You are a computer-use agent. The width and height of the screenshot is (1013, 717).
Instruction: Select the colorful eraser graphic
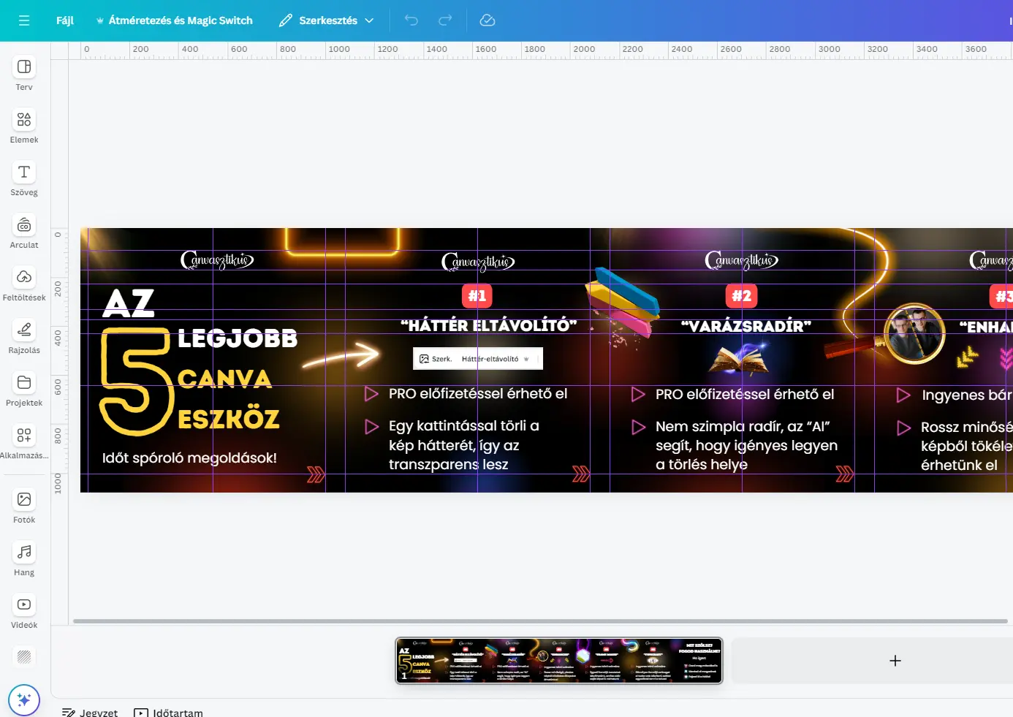[623, 303]
